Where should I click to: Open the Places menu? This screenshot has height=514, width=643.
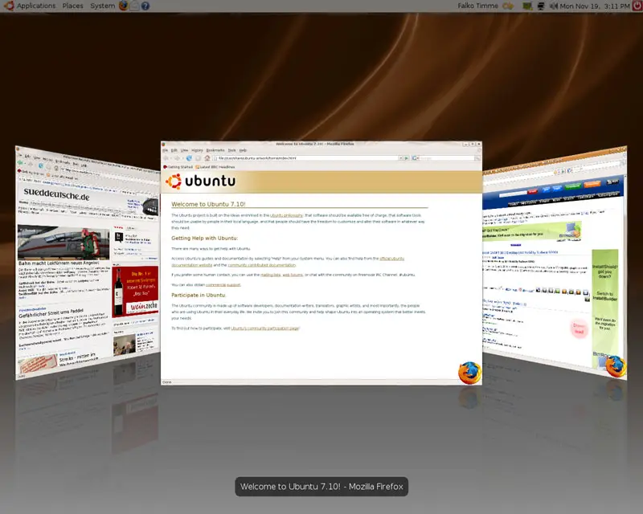tap(72, 6)
